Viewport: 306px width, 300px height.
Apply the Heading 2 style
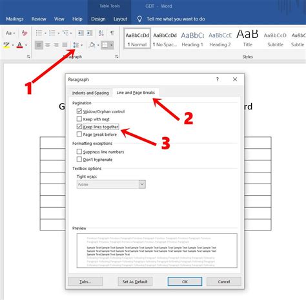tap(220, 39)
